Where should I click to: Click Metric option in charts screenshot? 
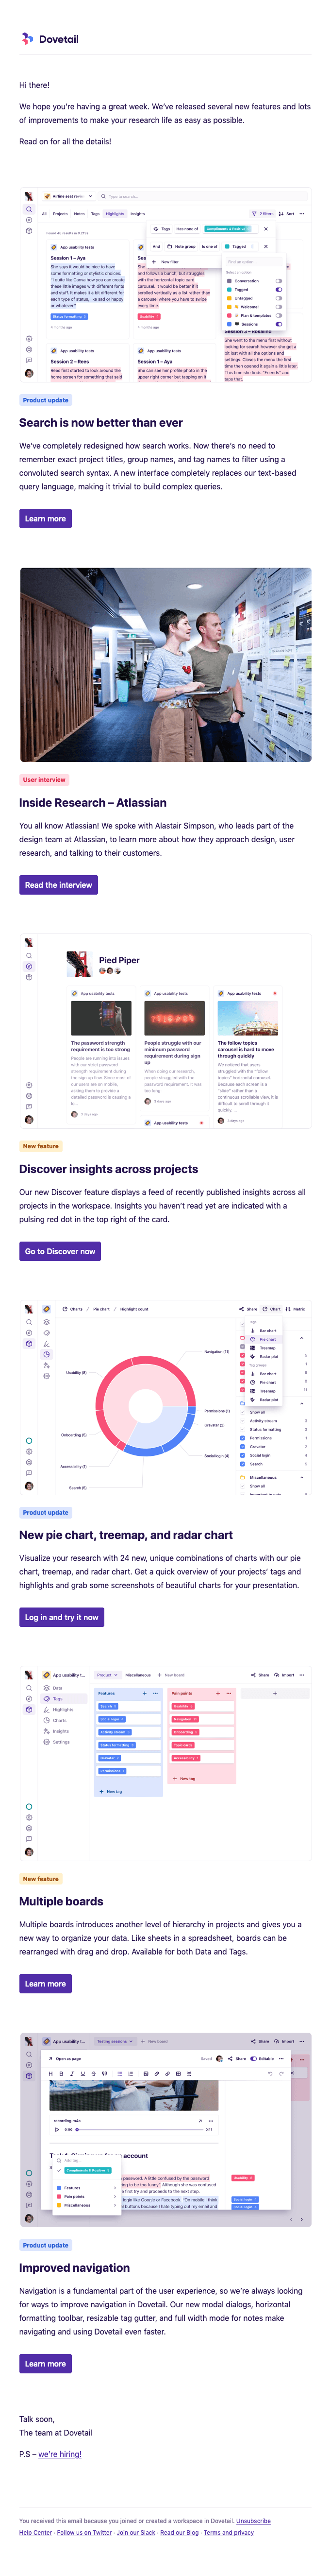point(296,1309)
